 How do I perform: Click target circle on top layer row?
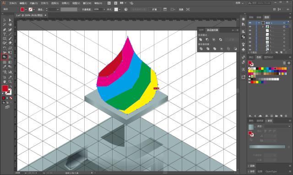[x=284, y=23]
